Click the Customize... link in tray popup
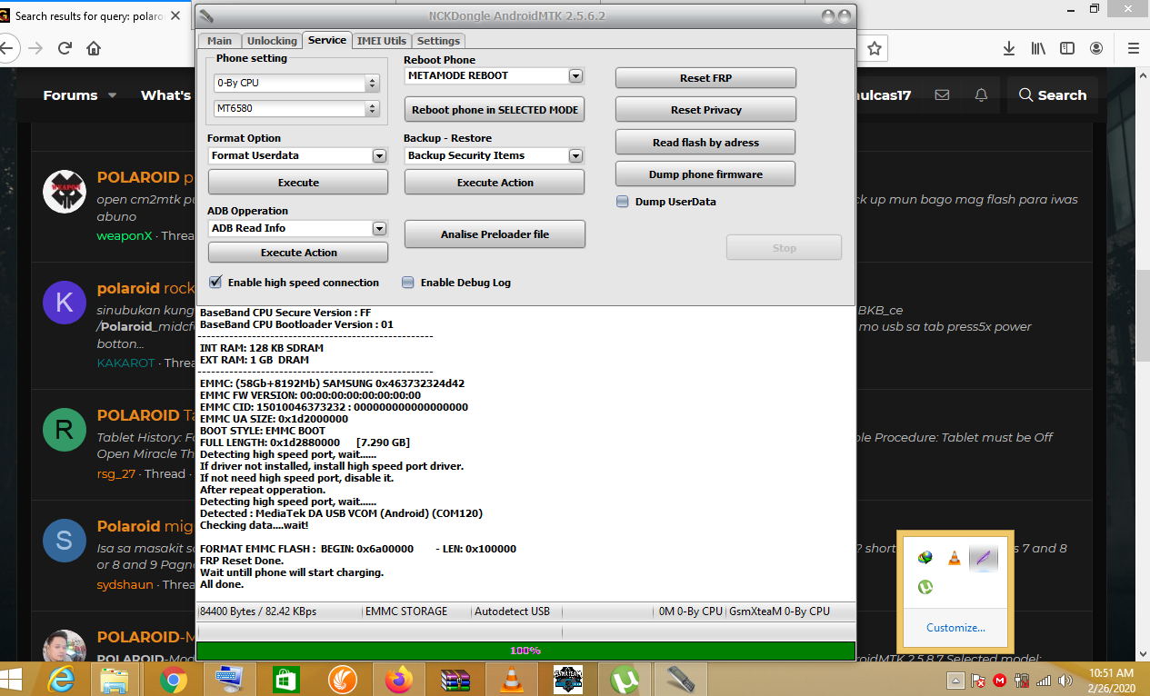1150x696 pixels. (x=955, y=628)
